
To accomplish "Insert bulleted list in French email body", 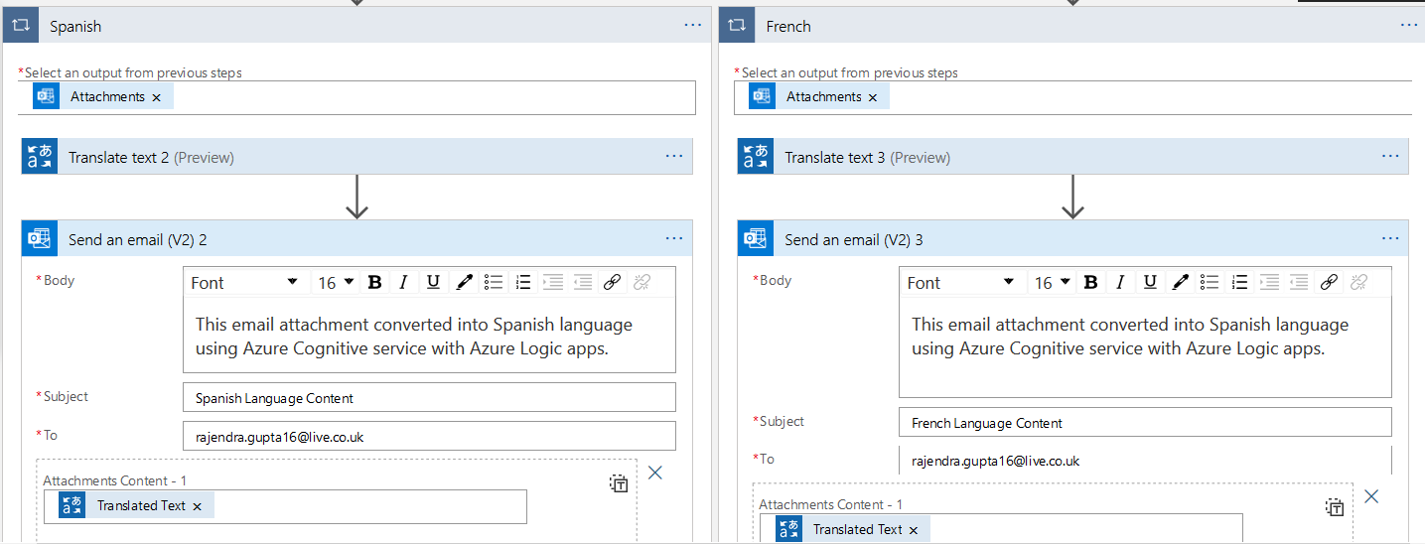I will pyautogui.click(x=1210, y=283).
